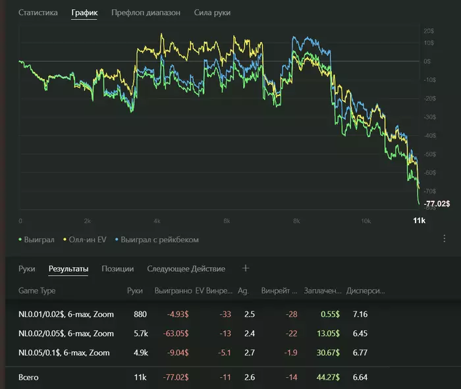Show the Следующее Действие tab
This screenshot has height=389, width=461.
[186, 269]
